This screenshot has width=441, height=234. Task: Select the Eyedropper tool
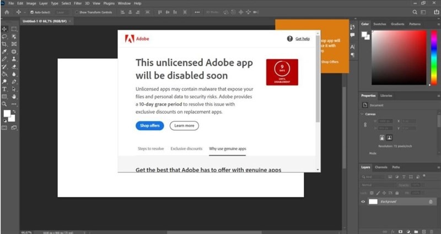pyautogui.click(x=4, y=51)
